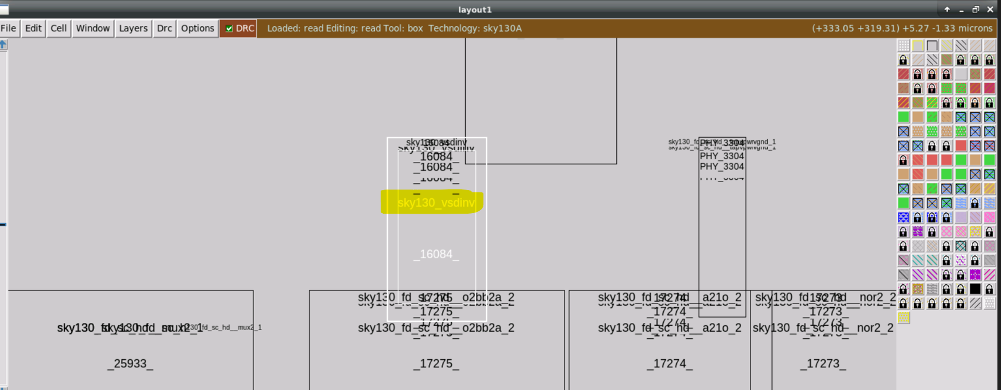
Task: Expand the Window dropdown menu
Action: (93, 28)
